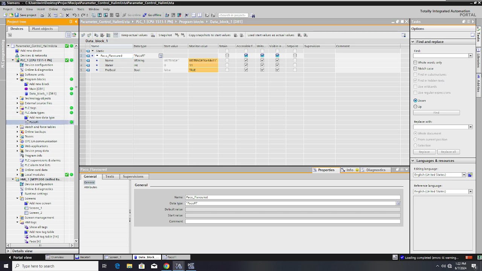Collapse the Static section arrow
This screenshot has height=271, width=482.
pyautogui.click(x=93, y=51)
